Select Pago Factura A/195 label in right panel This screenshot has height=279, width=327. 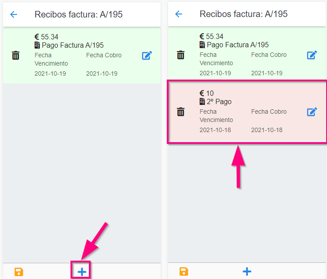237,45
